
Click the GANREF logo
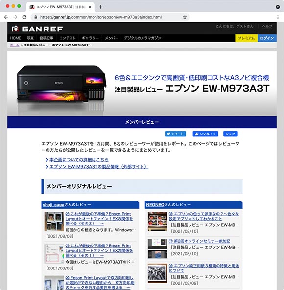(37, 29)
